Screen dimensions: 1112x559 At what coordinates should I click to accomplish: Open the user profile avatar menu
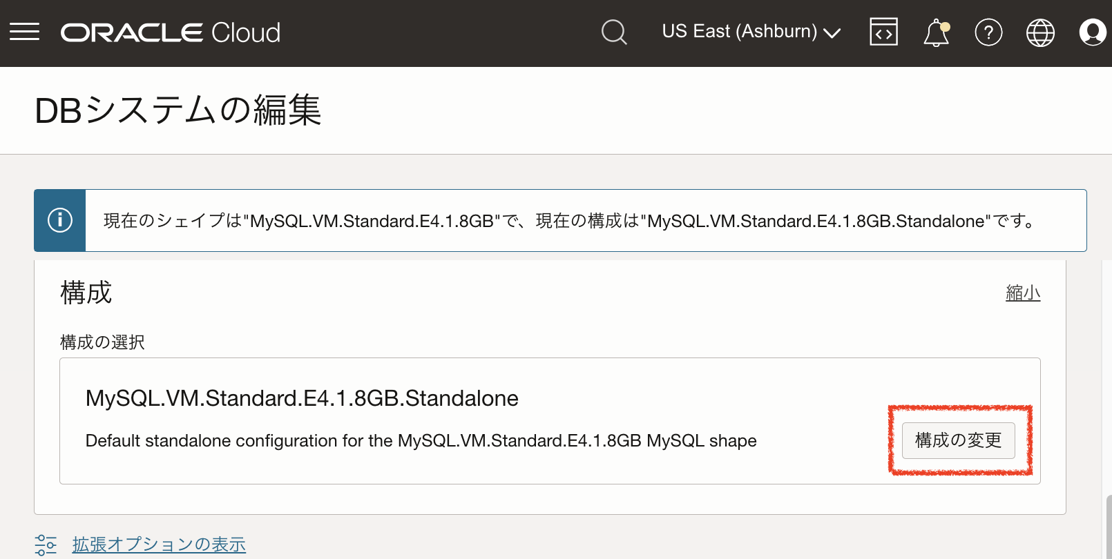tap(1092, 32)
